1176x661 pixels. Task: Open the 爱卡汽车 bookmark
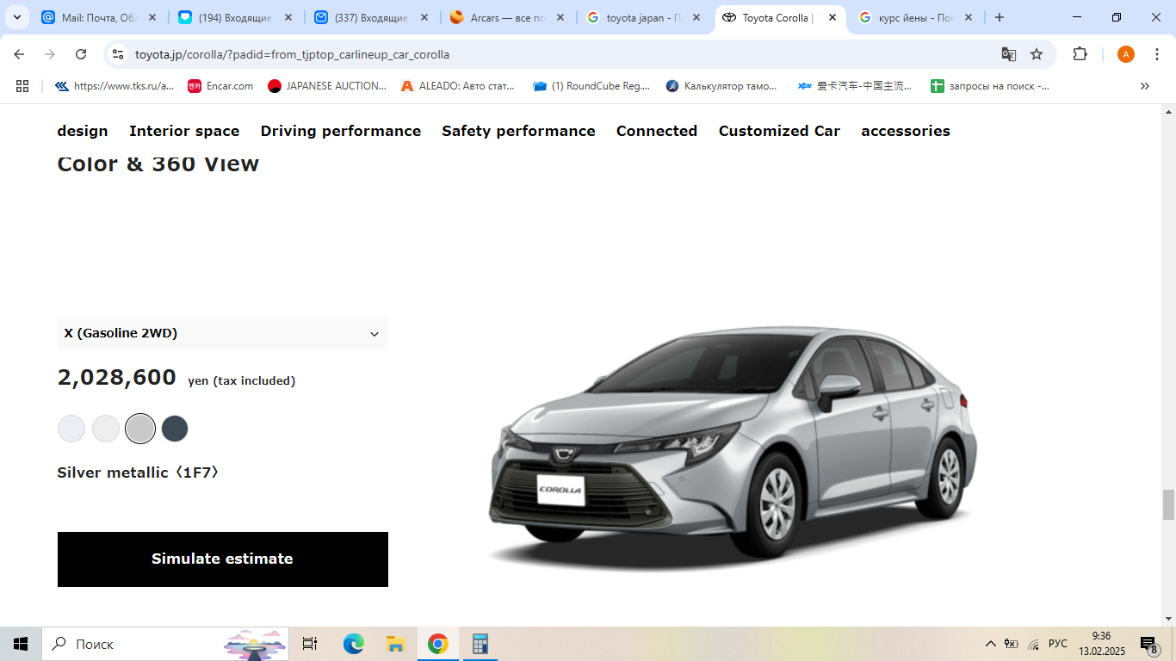pos(855,86)
